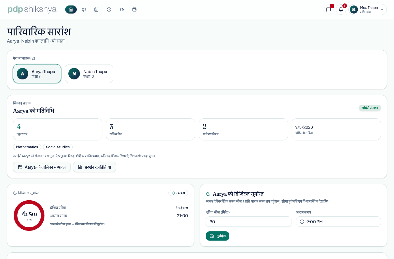Click the moon icon in Aarya को डिजिटल सूर्यास्त
Viewport: 394px width, 259px height.
coord(208,194)
